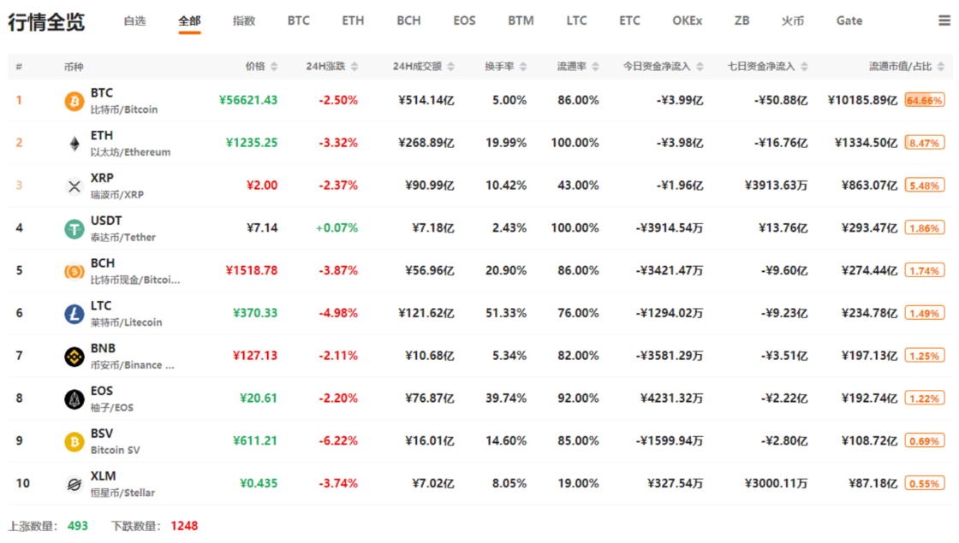The width and height of the screenshot is (959, 543).
Task: Open the OKEx exchange tab
Action: pyautogui.click(x=687, y=21)
